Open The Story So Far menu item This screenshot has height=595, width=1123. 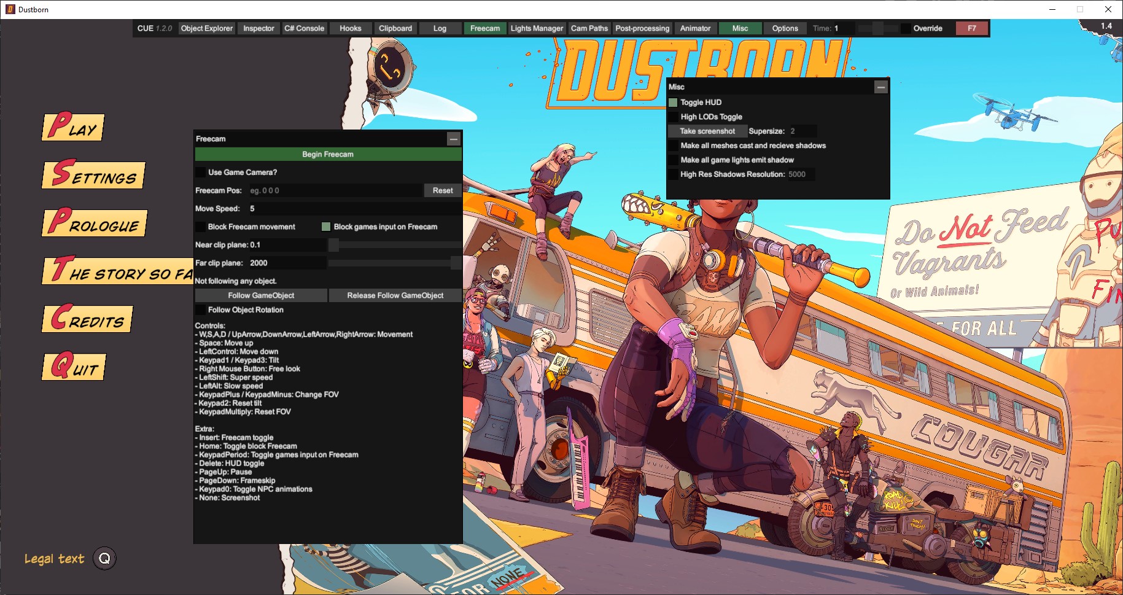tap(118, 271)
